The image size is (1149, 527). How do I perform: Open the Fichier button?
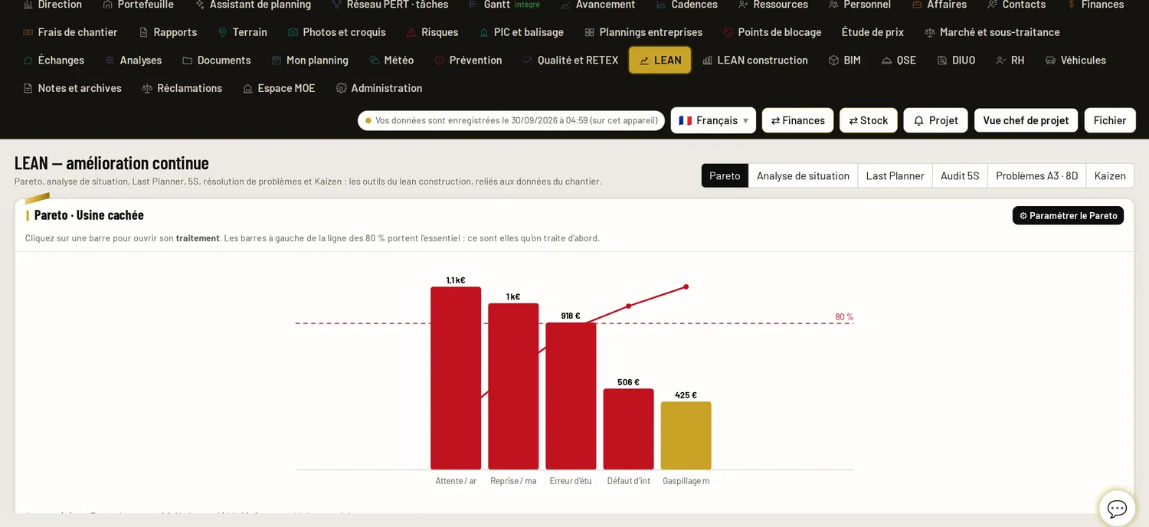pyautogui.click(x=1110, y=120)
